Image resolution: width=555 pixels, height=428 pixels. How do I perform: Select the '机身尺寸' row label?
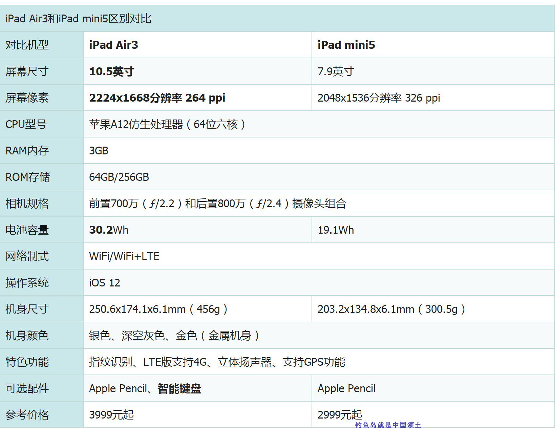coord(27,309)
